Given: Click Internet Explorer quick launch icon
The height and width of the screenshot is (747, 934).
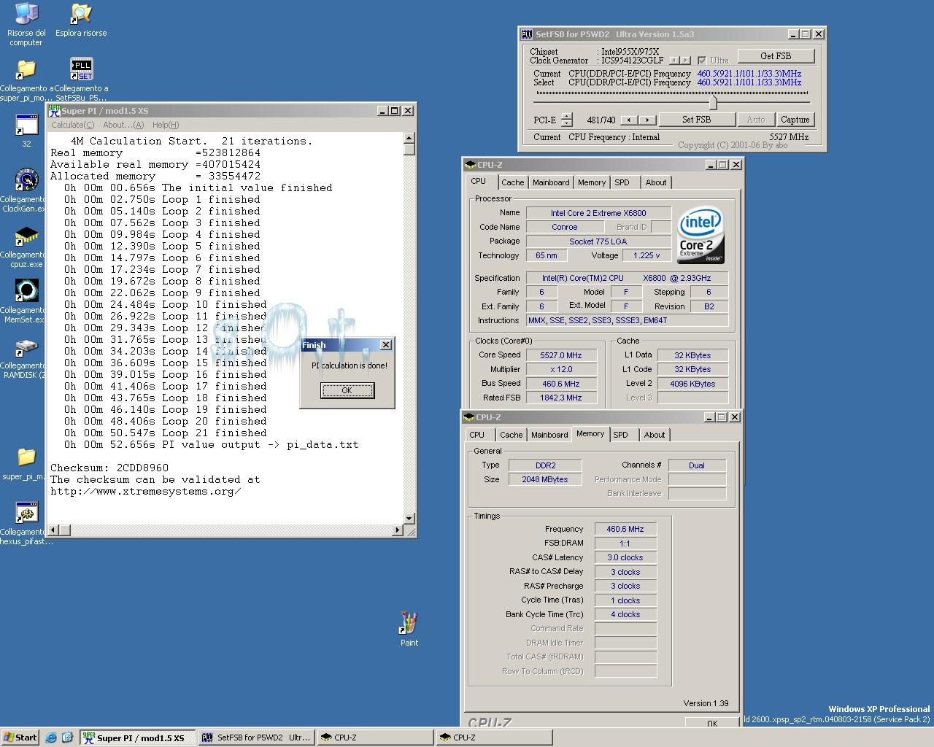Looking at the screenshot, I should (51, 738).
